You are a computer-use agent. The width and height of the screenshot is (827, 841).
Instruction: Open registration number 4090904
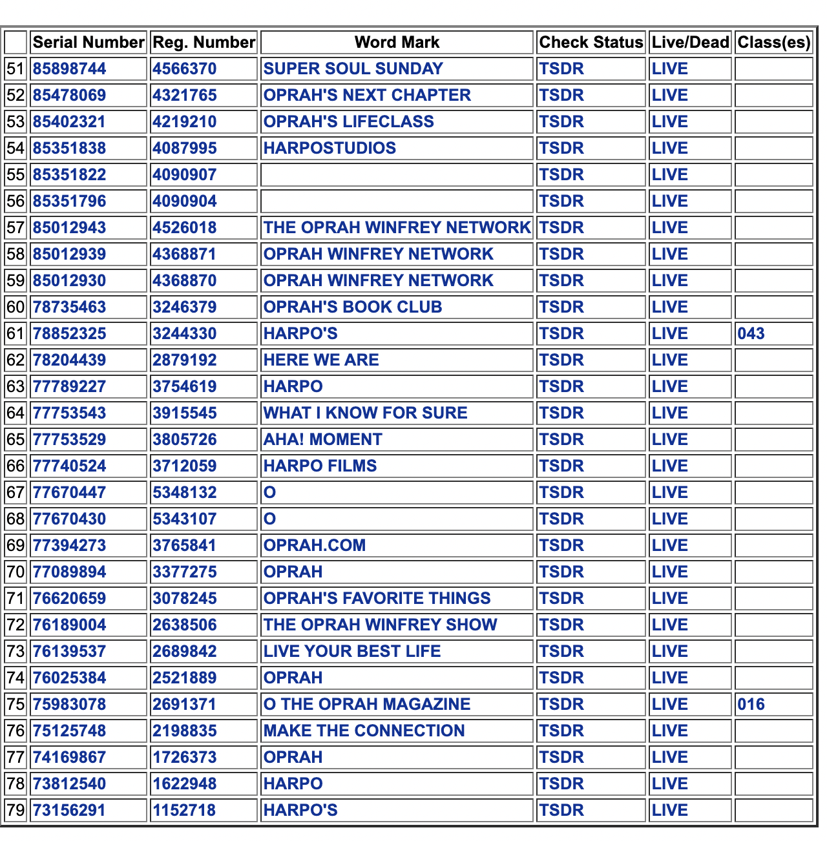[185, 202]
